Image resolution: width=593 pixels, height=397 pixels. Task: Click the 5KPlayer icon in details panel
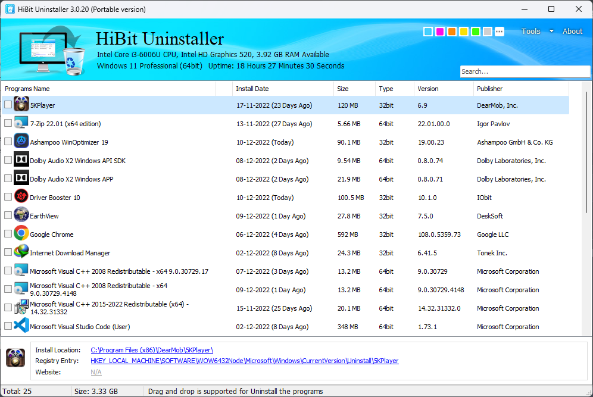[15, 358]
